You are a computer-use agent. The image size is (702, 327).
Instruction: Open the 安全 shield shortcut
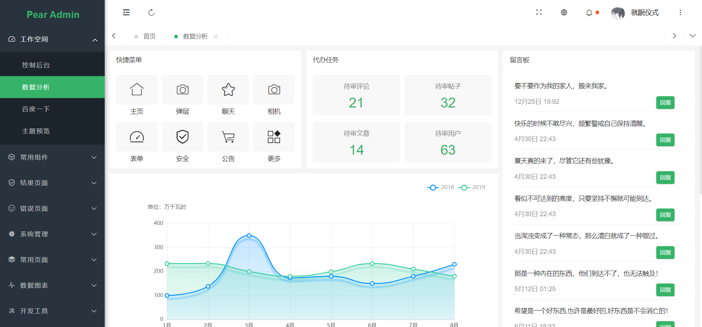click(182, 137)
